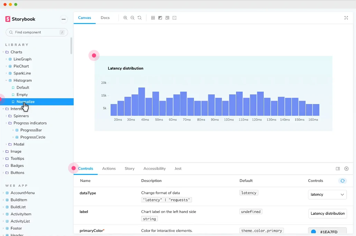Toggle the outline measure tool

(175, 18)
